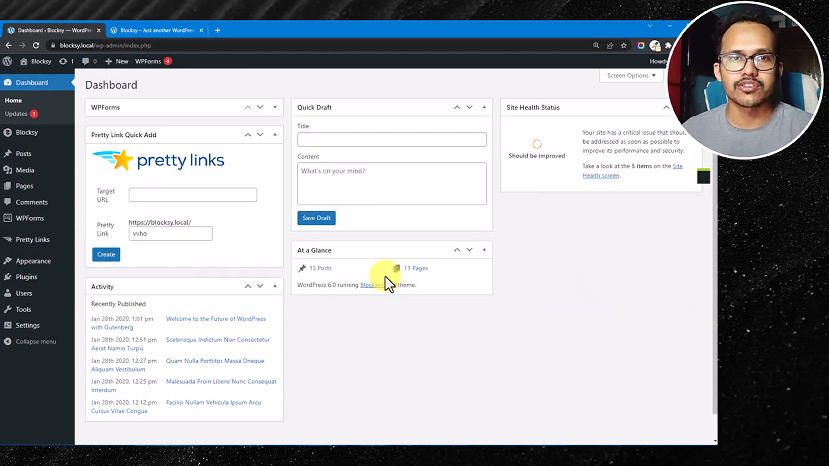Expand the WPForms widget panel
This screenshot has height=466, width=829.
click(275, 107)
